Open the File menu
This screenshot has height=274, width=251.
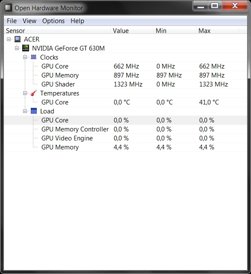12,21
